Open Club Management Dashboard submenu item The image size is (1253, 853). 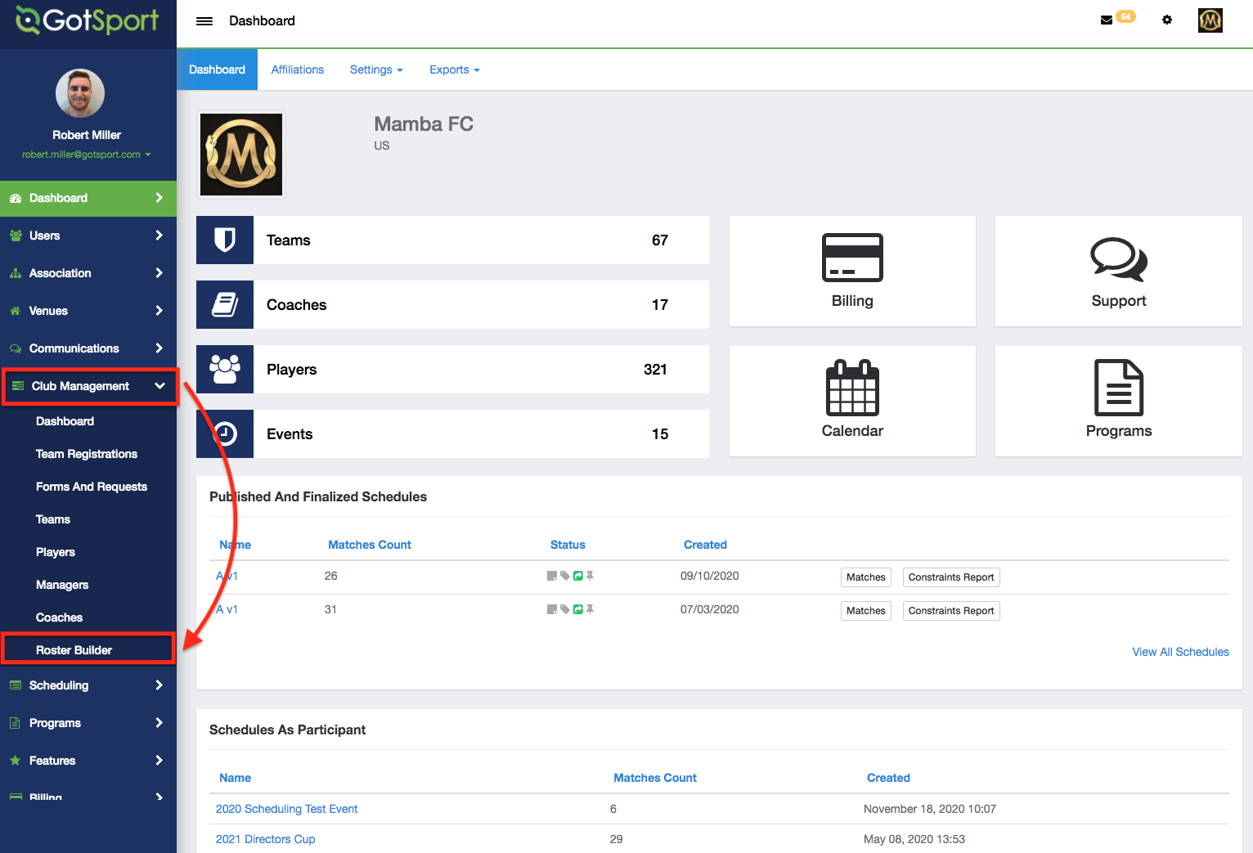(65, 421)
